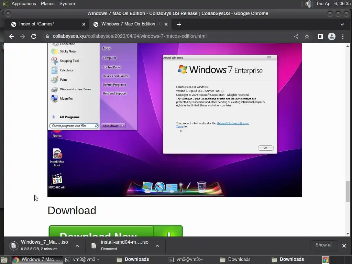Open the Places menu

[47, 3]
